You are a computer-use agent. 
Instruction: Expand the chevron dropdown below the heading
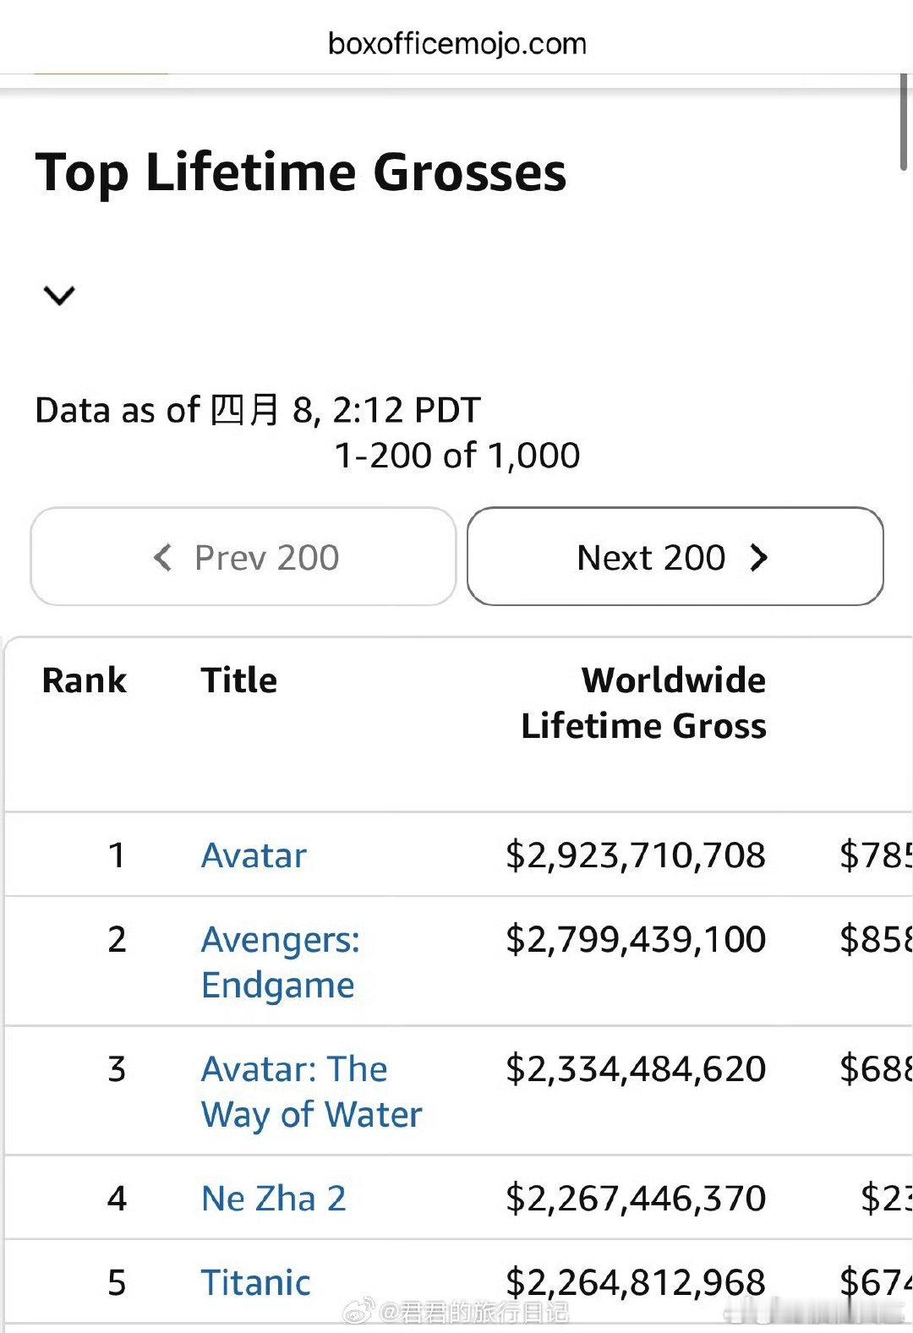59,295
